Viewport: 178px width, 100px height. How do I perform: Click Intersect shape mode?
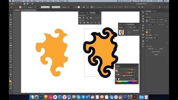pyautogui.click(x=87, y=18)
